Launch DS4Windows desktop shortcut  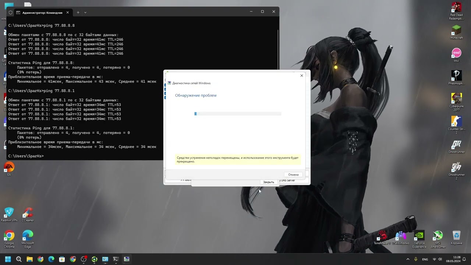400,238
